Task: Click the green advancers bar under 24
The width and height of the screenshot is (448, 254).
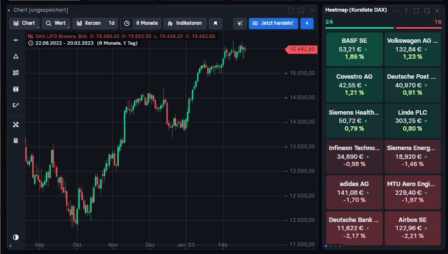Action: [x=359, y=28]
